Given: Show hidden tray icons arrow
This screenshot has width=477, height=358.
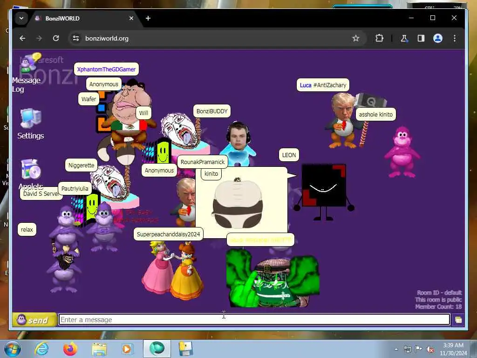Looking at the screenshot, I should (396, 349).
